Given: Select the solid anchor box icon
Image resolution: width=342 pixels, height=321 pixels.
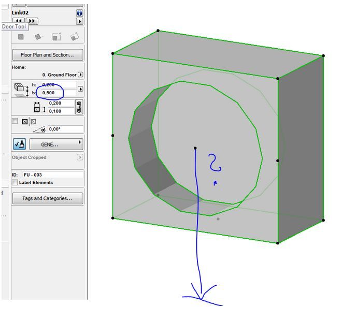Looking at the screenshot, I should pos(25,122).
